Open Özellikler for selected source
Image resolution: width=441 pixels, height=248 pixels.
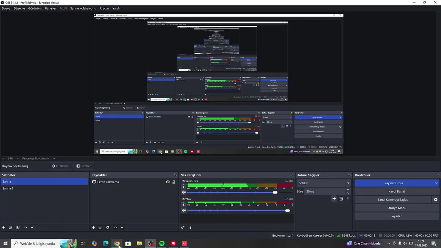tap(60, 166)
